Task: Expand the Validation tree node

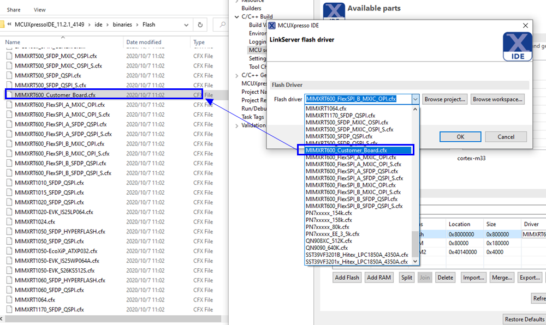Action: click(237, 125)
